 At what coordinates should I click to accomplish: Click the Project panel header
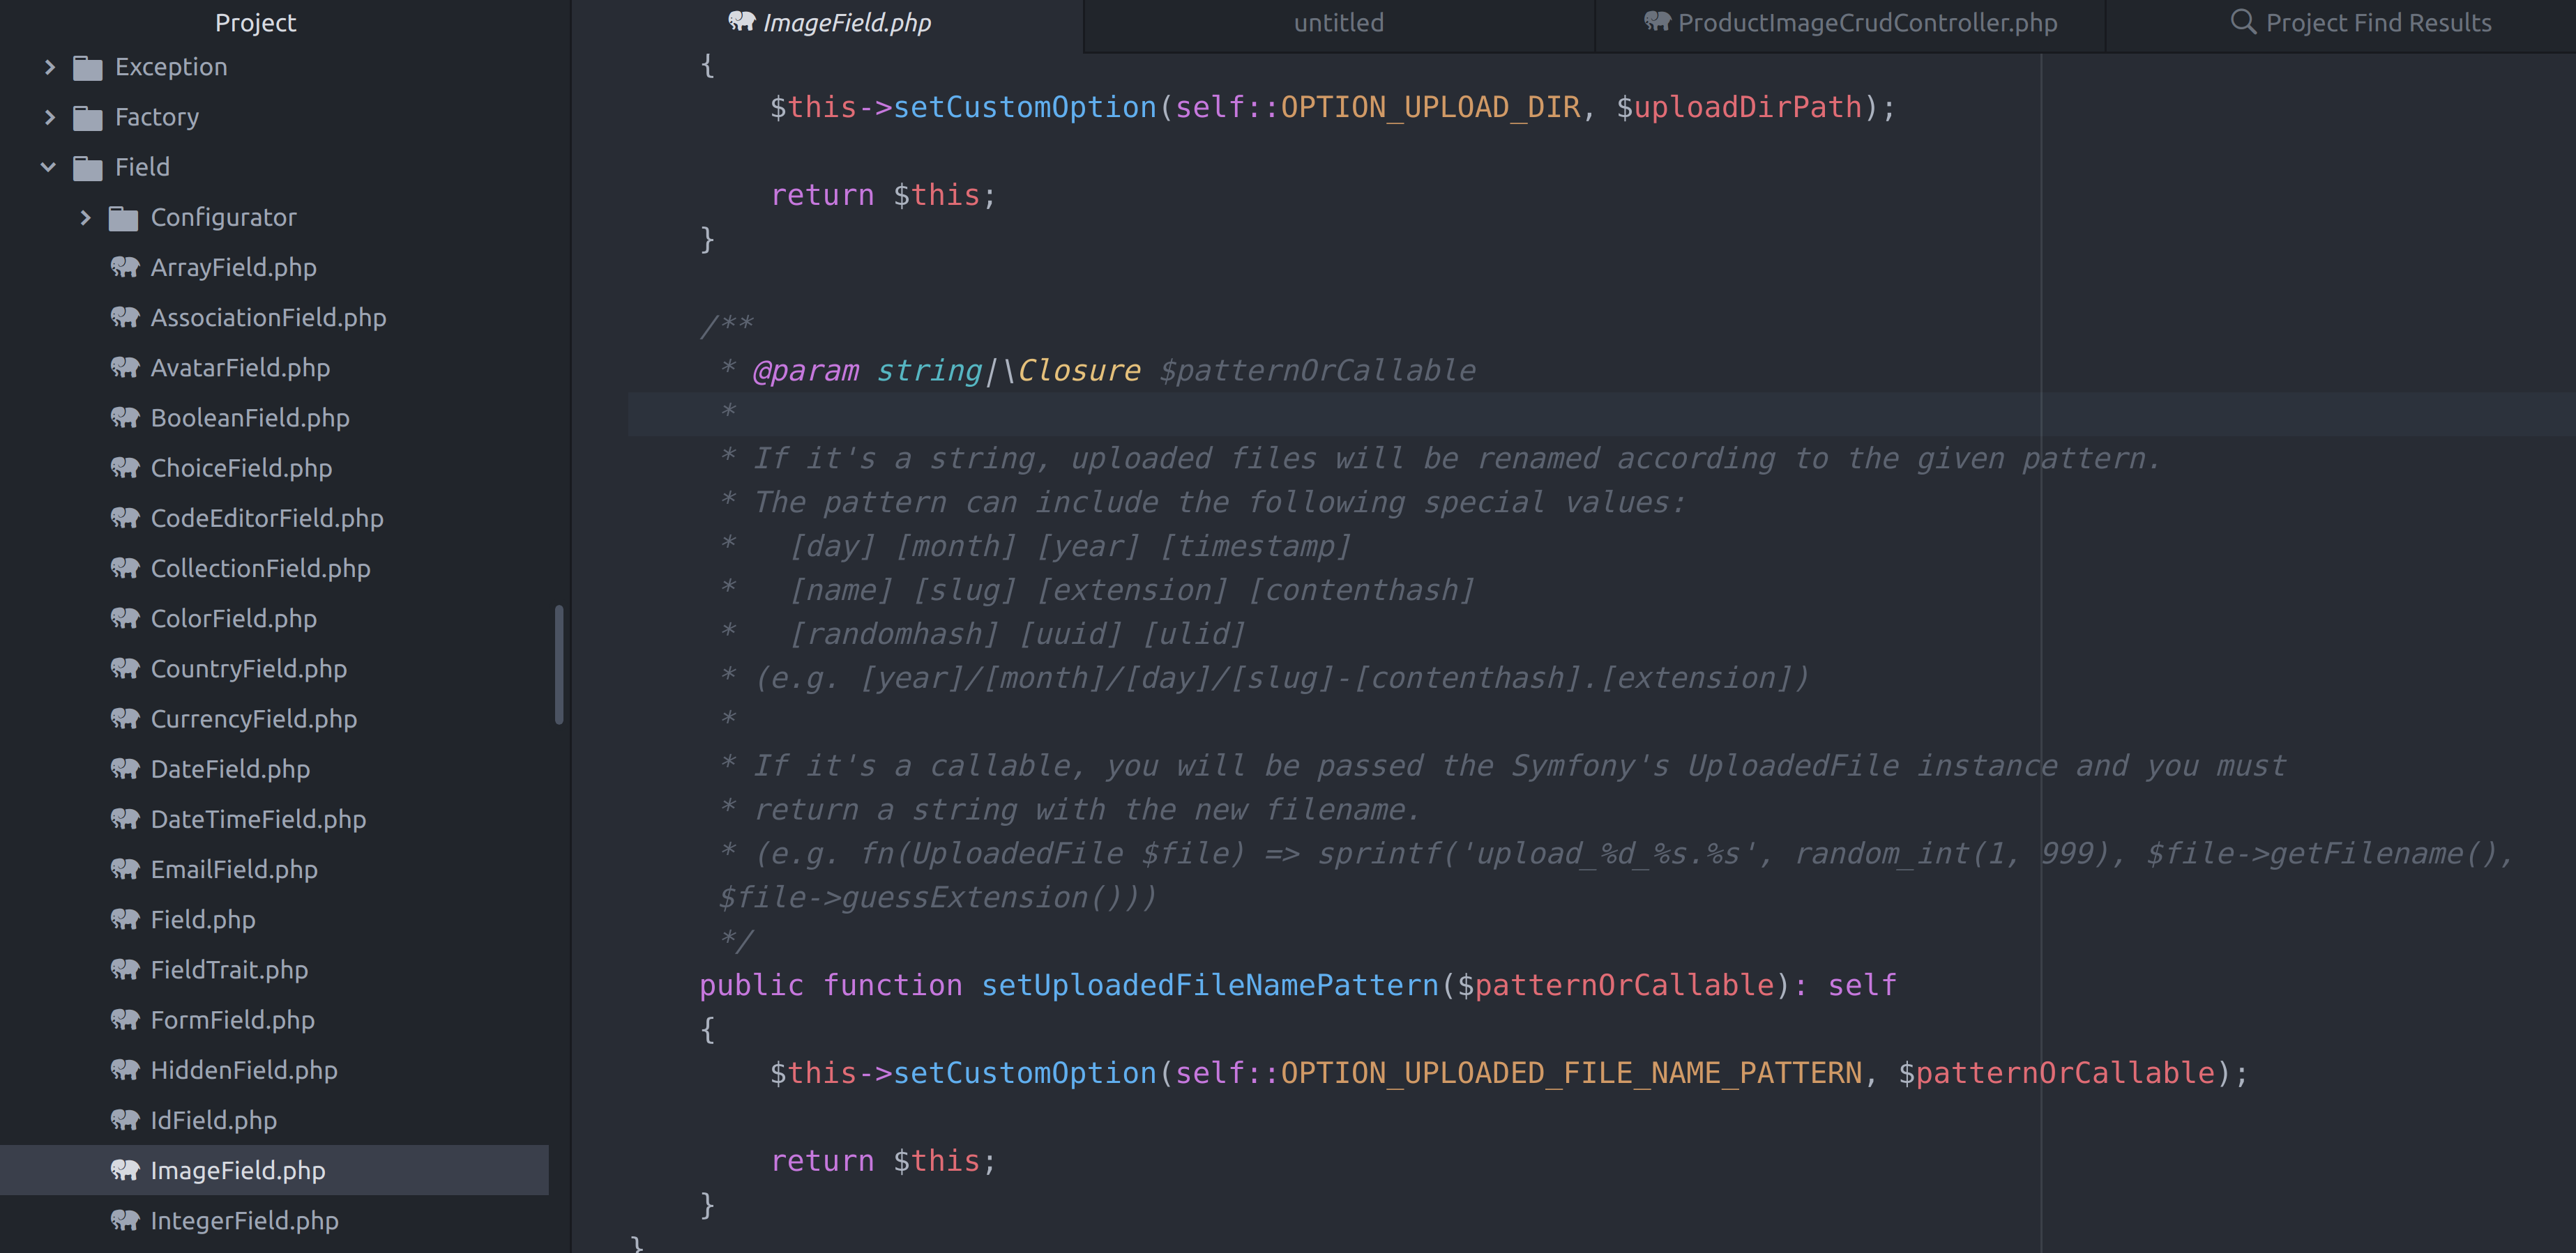255,22
